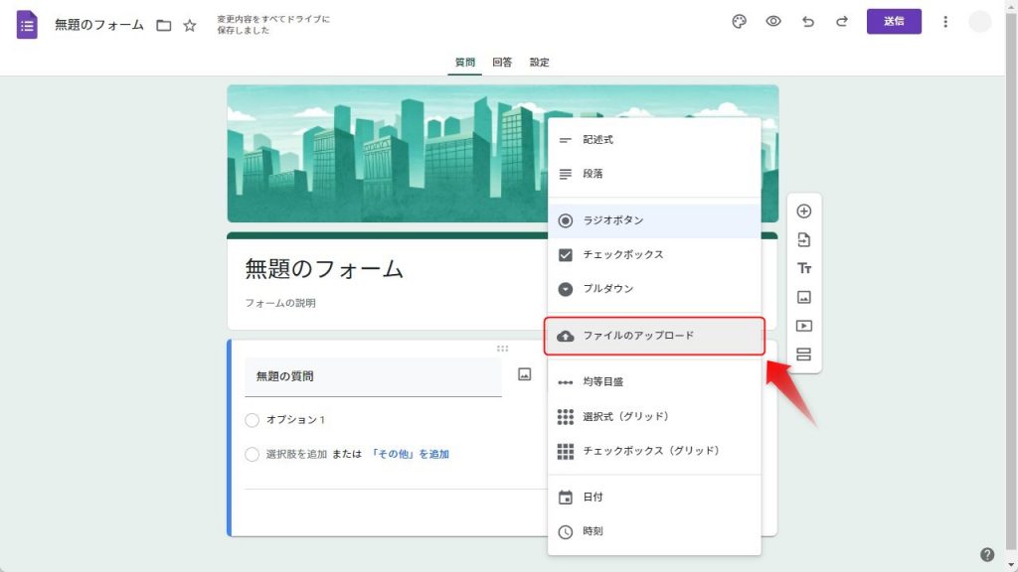Add image to the question title

click(x=525, y=374)
